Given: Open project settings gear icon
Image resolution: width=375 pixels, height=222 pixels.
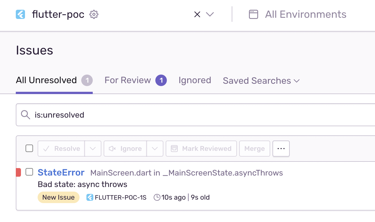Looking at the screenshot, I should pyautogui.click(x=94, y=14).
